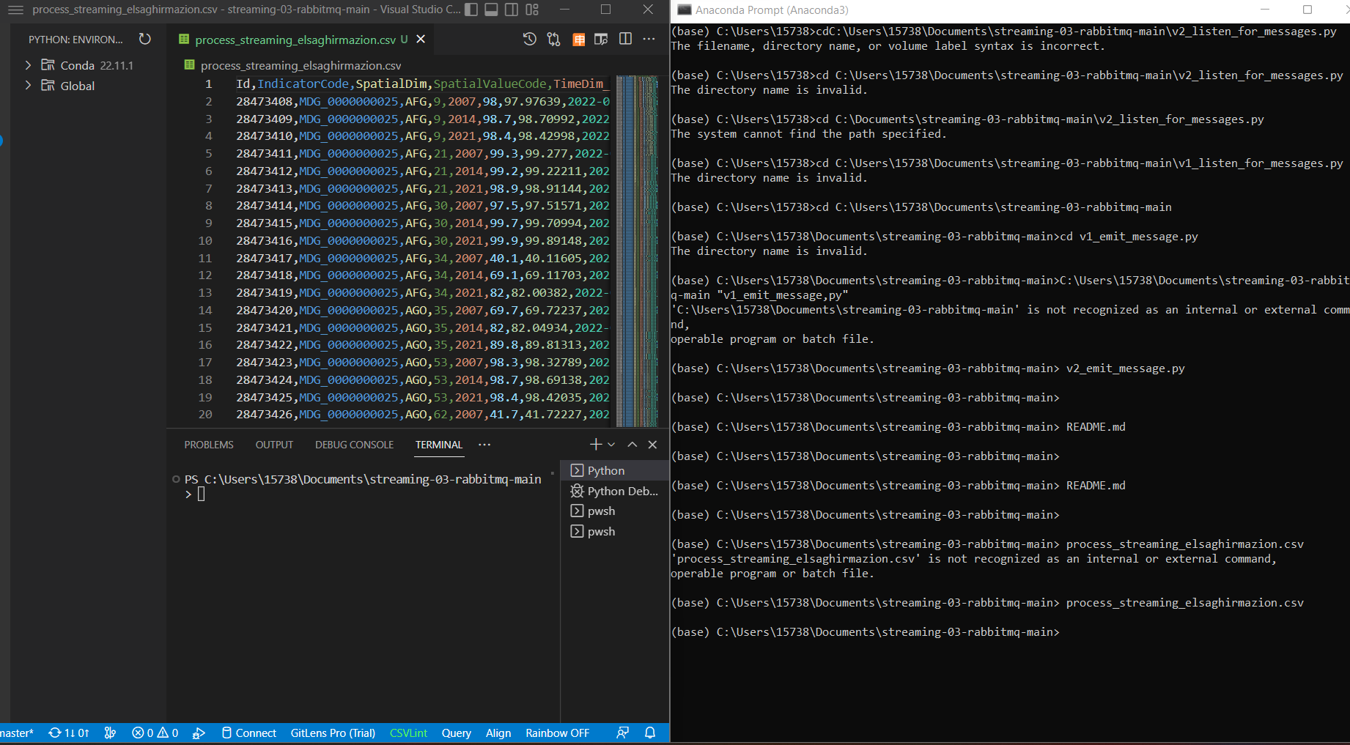
Task: Click the Connect button in status bar
Action: pyautogui.click(x=249, y=733)
